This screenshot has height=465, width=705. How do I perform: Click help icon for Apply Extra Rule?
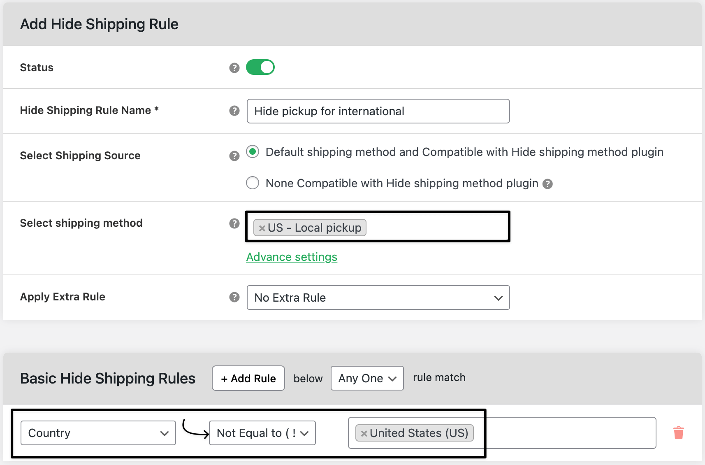click(x=234, y=297)
